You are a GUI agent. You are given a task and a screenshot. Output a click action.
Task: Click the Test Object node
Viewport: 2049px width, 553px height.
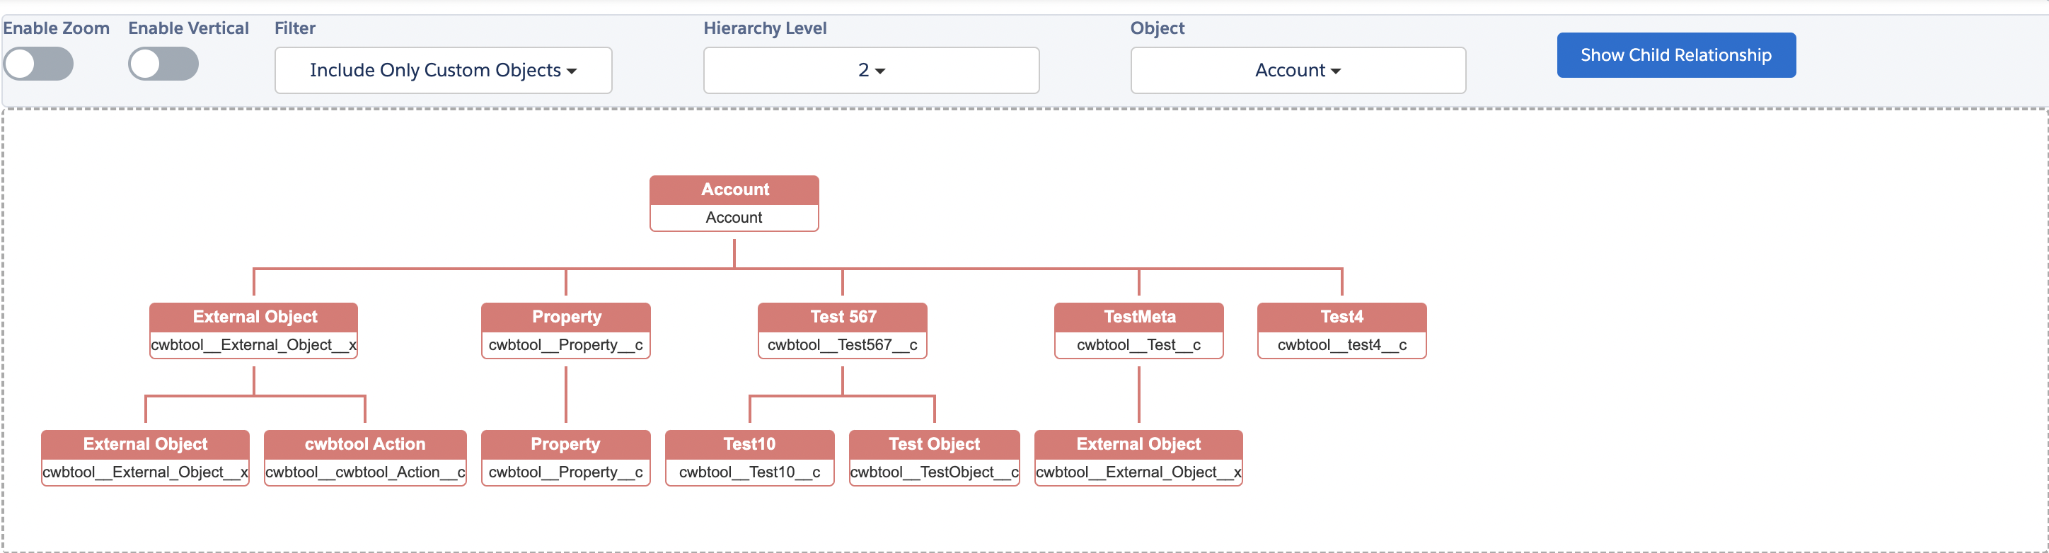click(x=934, y=458)
